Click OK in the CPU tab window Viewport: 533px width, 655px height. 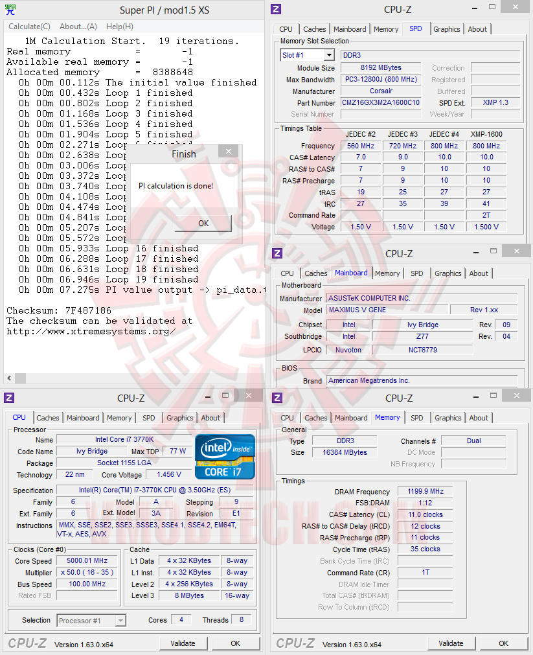point(236,643)
